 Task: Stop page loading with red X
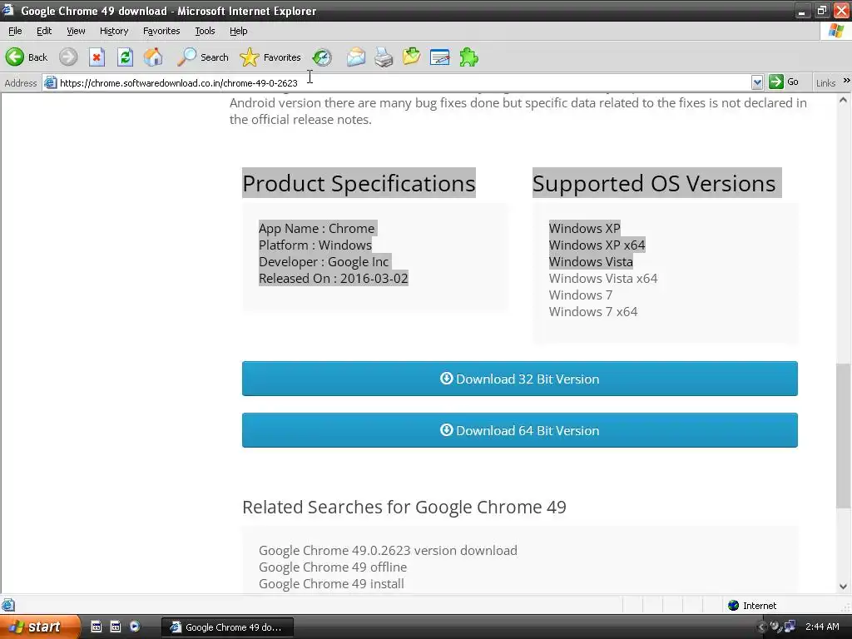point(97,57)
